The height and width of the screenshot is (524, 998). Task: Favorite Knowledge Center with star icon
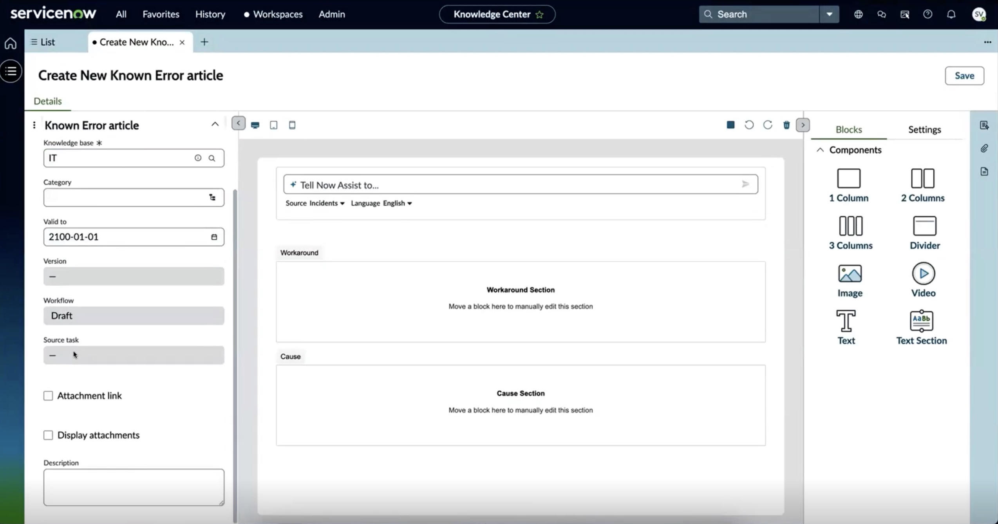tap(539, 14)
